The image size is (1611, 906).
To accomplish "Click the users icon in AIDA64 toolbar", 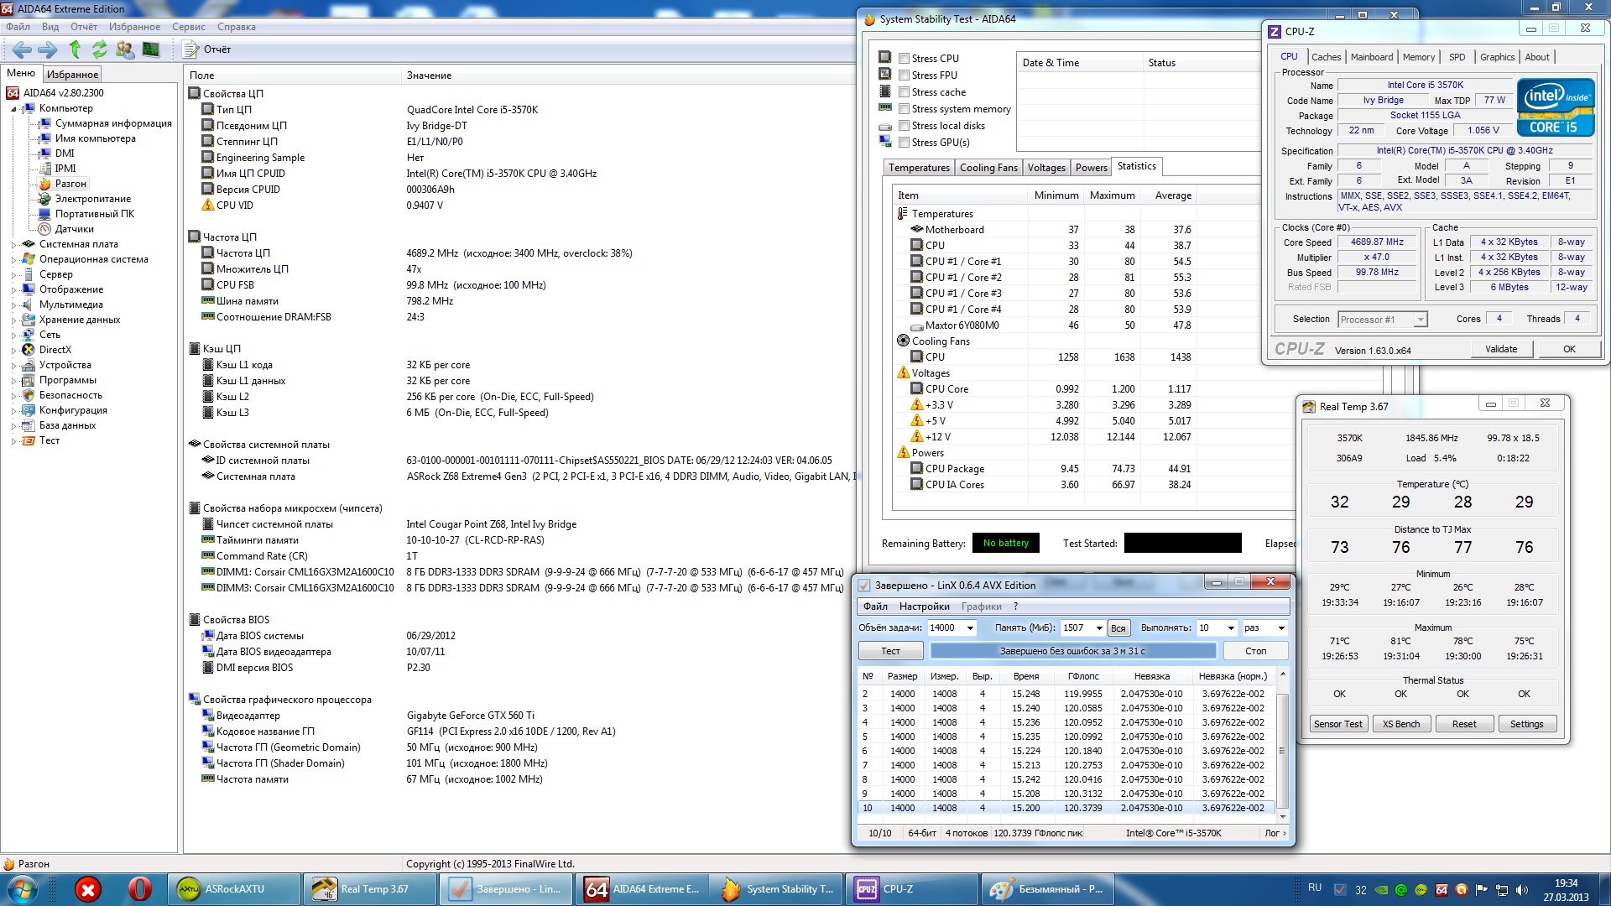I will 125,49.
